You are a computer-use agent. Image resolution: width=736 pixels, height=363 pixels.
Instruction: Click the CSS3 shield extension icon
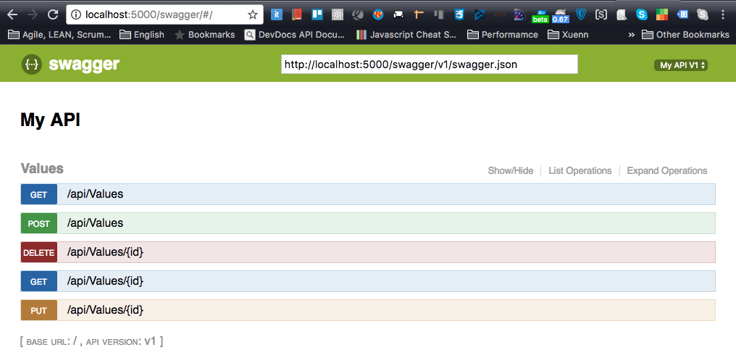[459, 14]
